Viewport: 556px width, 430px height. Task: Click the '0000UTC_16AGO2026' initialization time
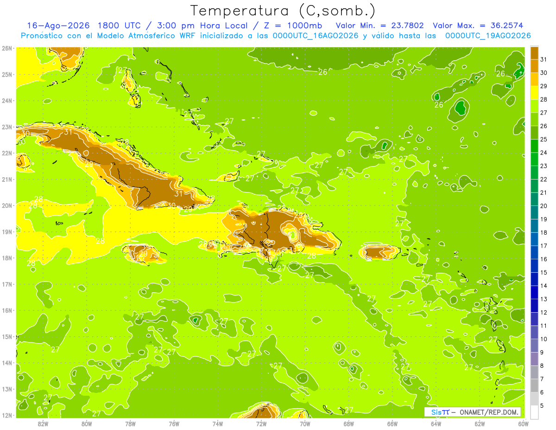click(316, 36)
